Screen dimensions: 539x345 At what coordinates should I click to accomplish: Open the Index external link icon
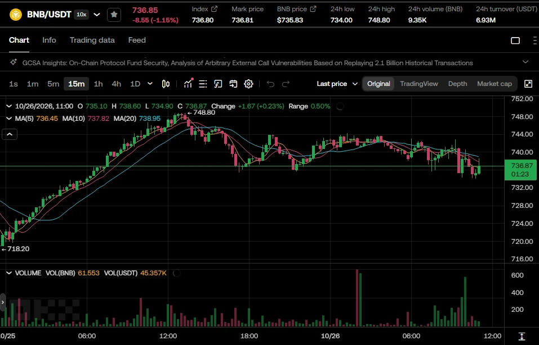214,9
